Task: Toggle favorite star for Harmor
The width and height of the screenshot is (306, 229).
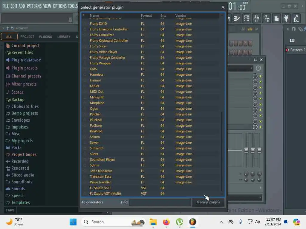Action: [85, 81]
